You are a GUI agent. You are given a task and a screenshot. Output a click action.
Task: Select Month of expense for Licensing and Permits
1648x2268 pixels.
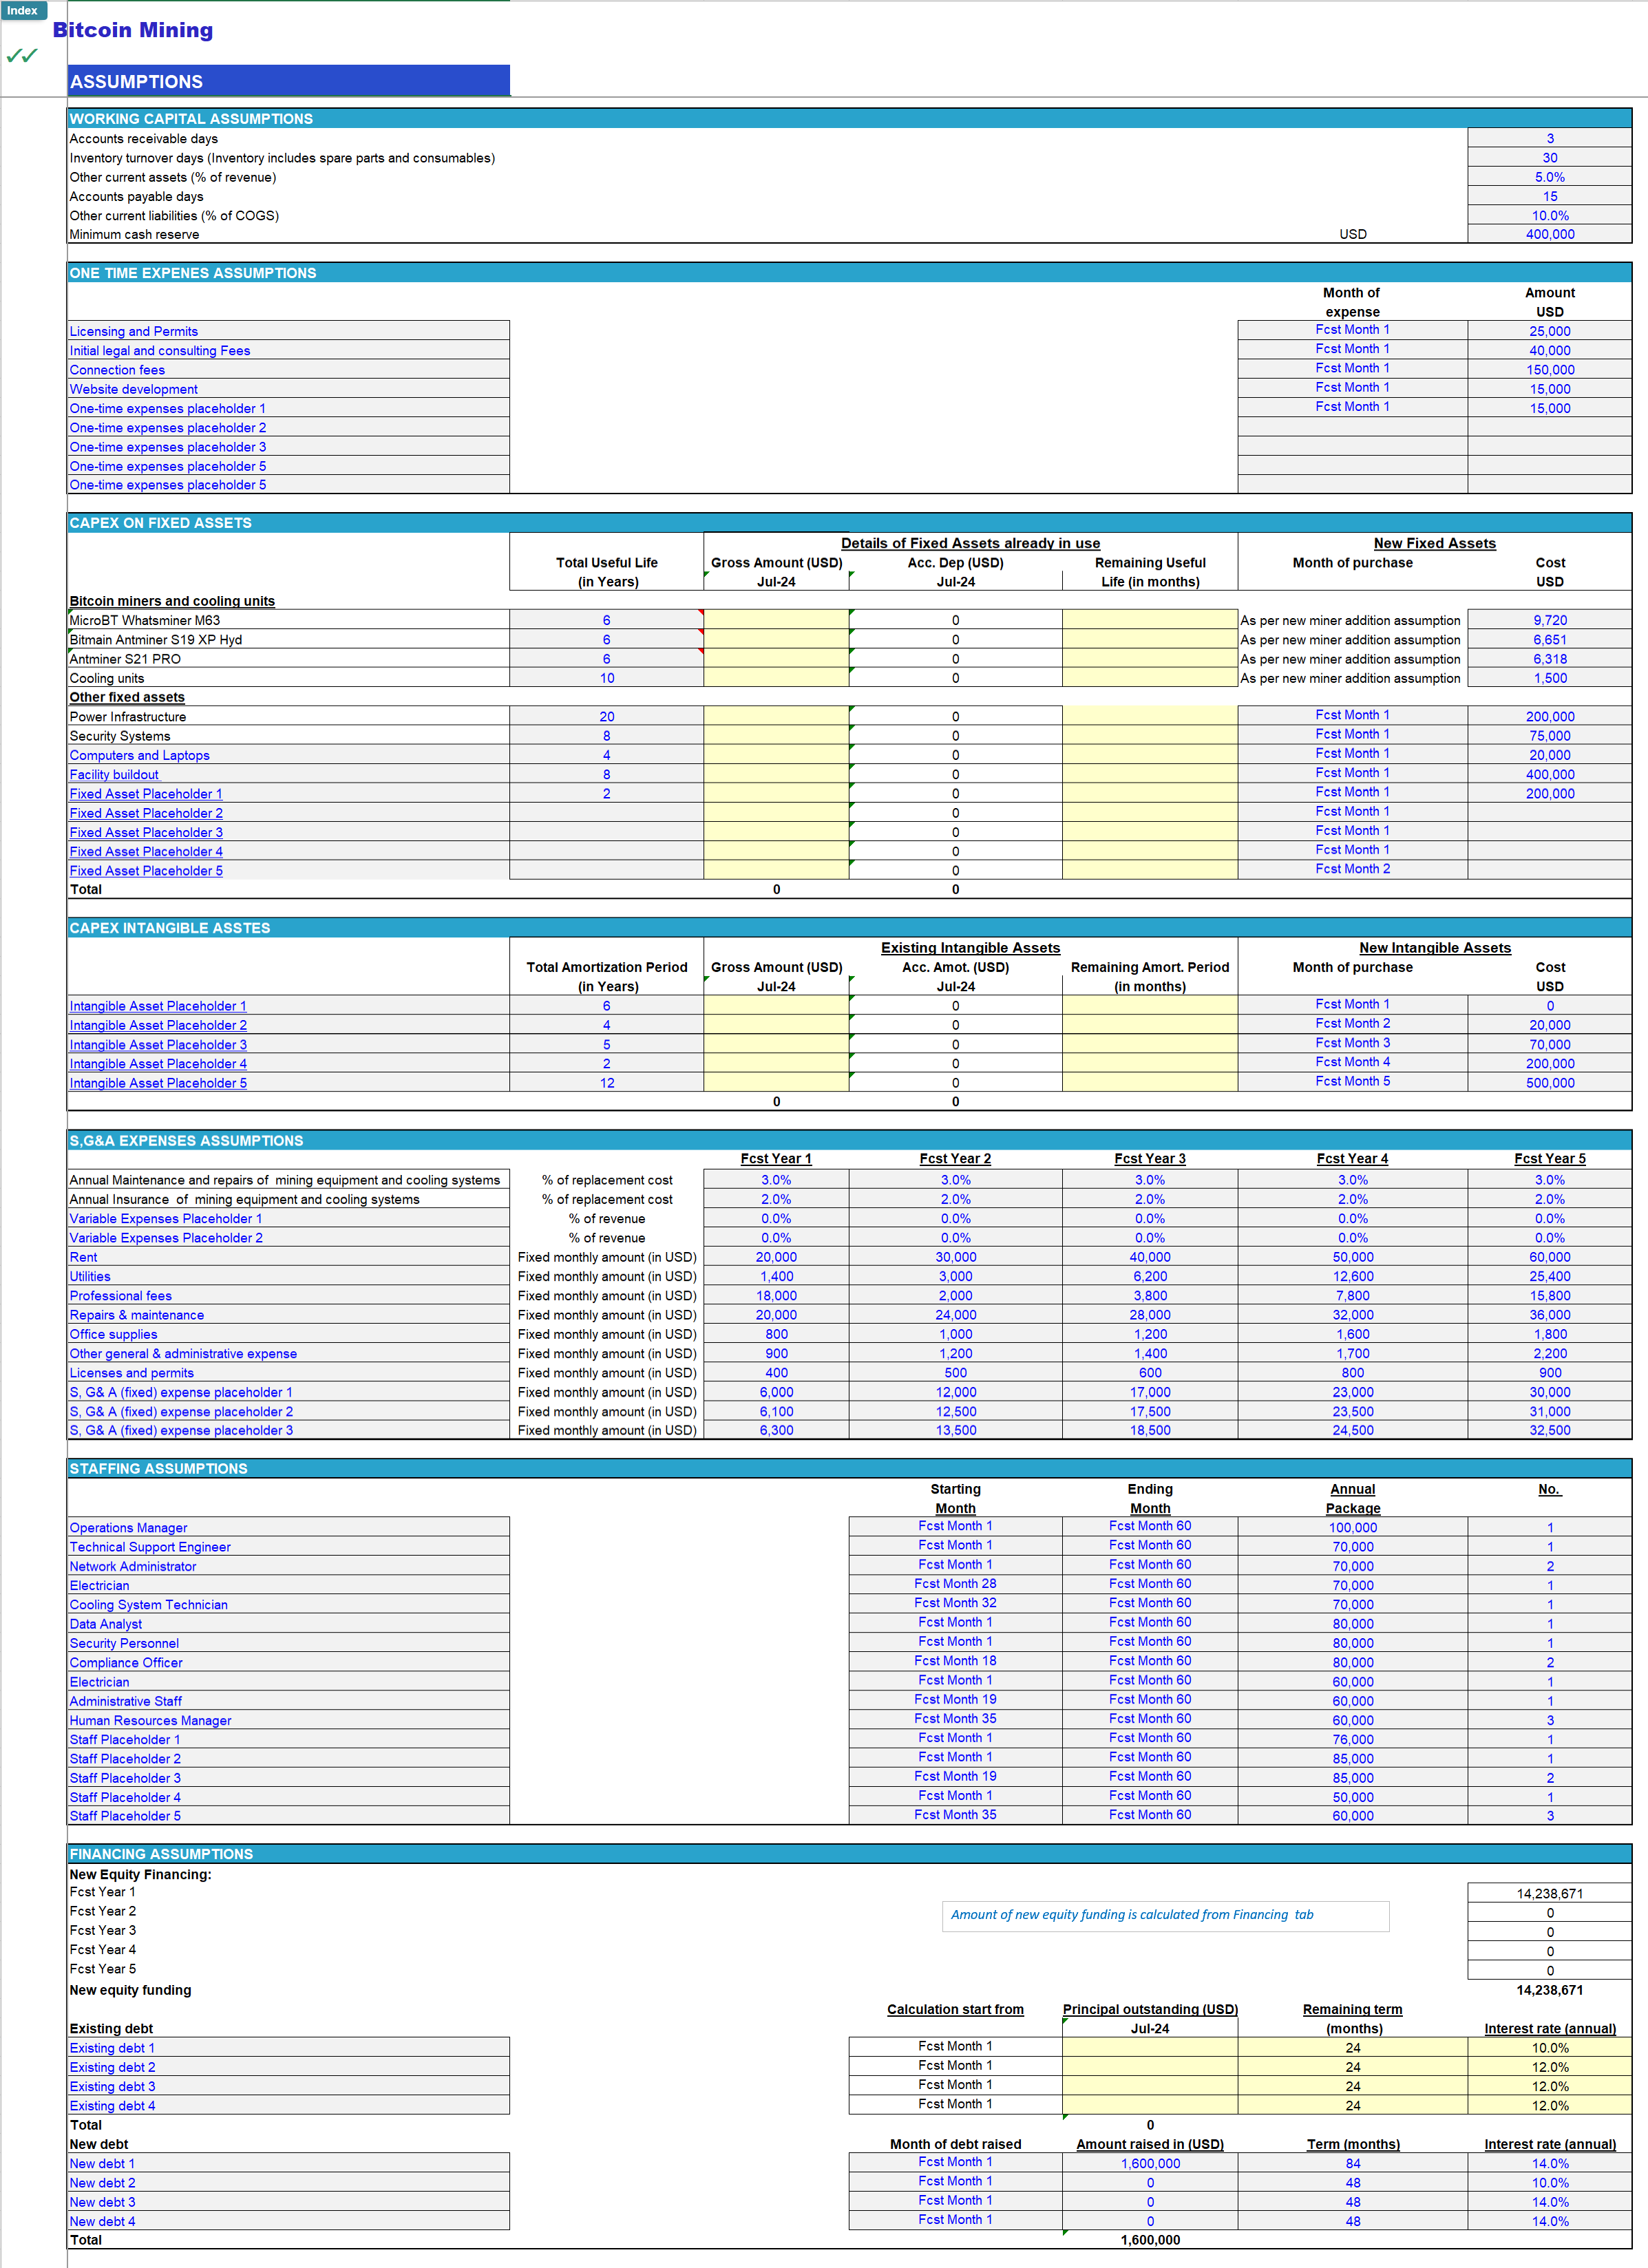(x=1352, y=330)
